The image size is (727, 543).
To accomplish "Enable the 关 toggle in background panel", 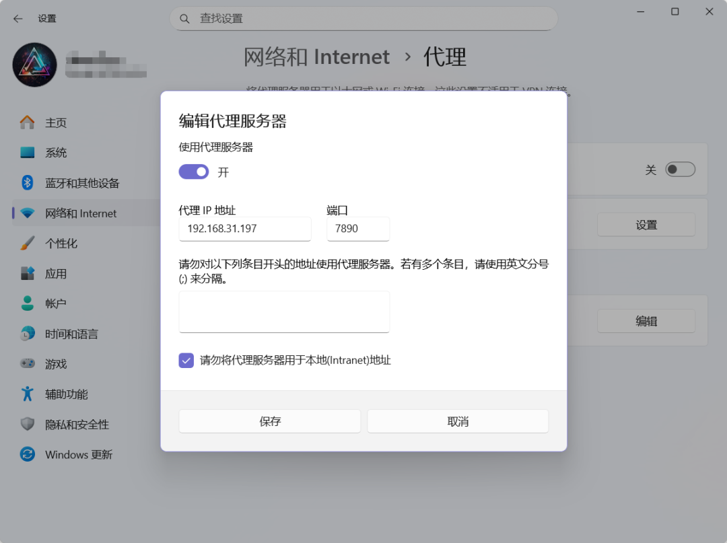I will [x=680, y=169].
